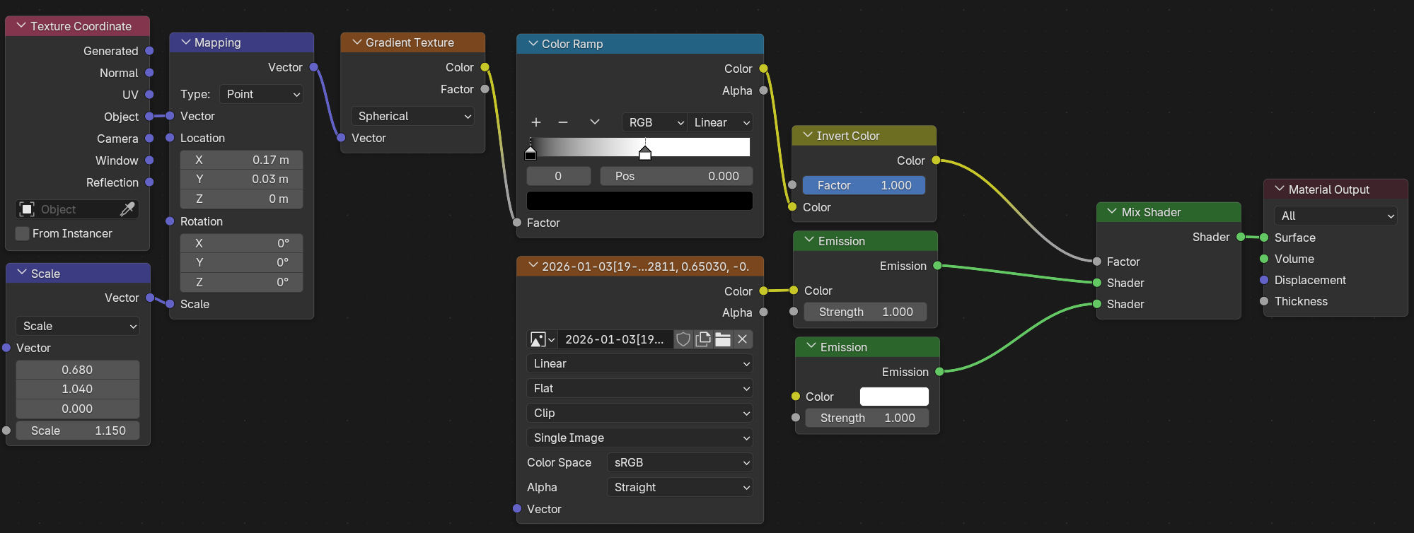Viewport: 1414px width, 533px height.
Task: Open Flat projection dropdown
Action: [639, 388]
